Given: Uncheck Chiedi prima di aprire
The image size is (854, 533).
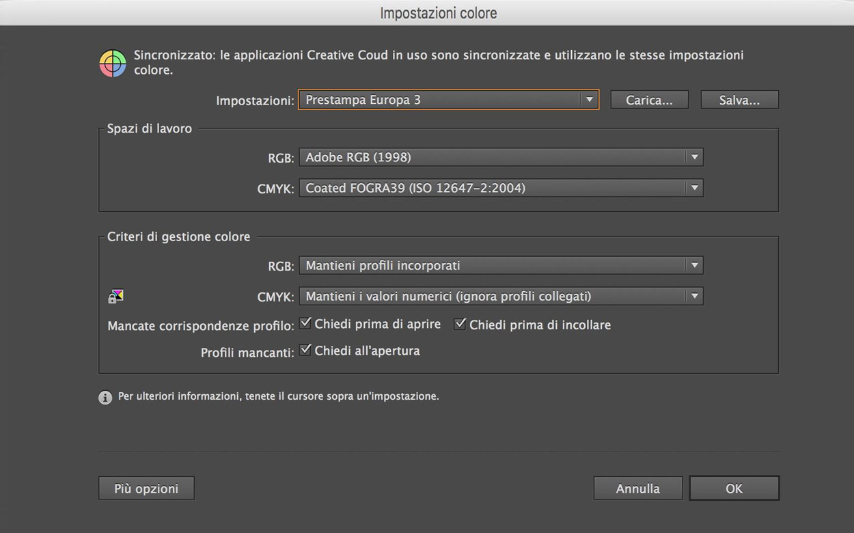Looking at the screenshot, I should [305, 322].
